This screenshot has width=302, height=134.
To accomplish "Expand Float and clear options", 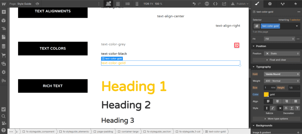I will pos(276,60).
